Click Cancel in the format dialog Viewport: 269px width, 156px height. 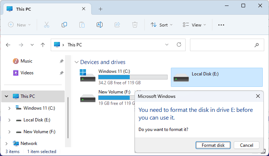[x=246, y=145]
